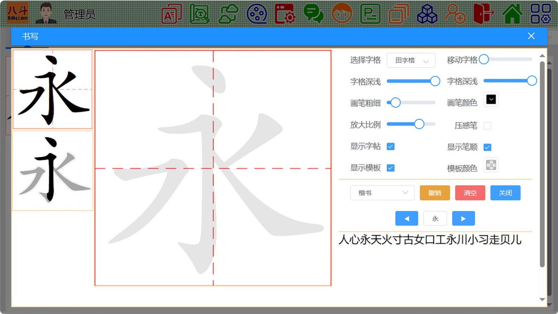Image resolution: width=558 pixels, height=314 pixels.
Task: Click the next character arrow button
Action: coord(463,218)
